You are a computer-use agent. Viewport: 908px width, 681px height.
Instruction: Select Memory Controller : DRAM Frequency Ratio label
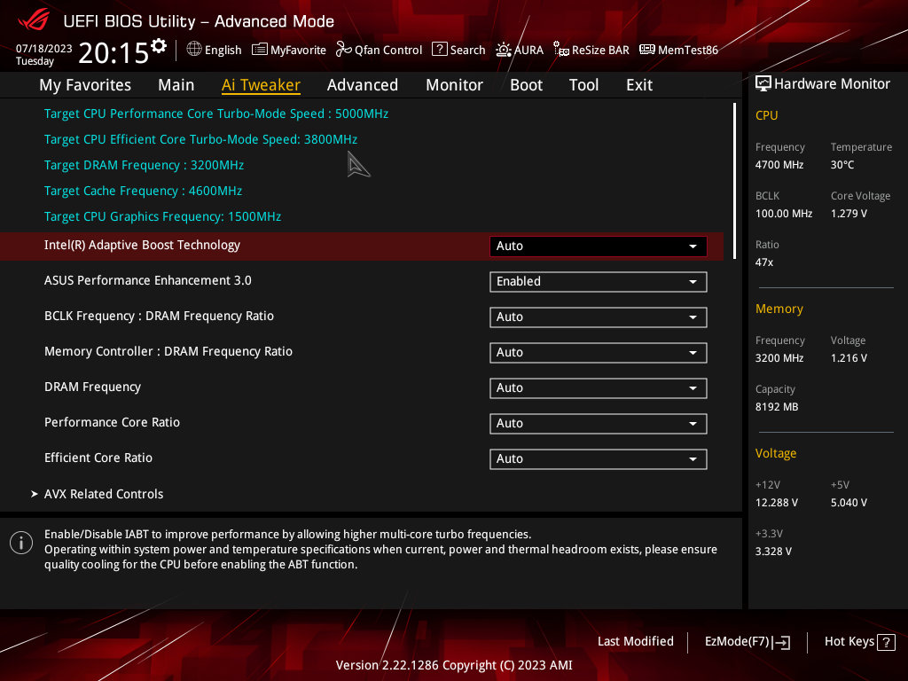point(168,351)
